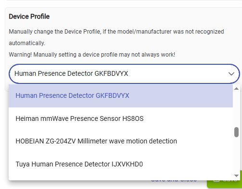Image resolution: width=242 pixels, height=189 pixels.
Task: Select Tuya Human Presence Detector IJXVKHD0
Action: [x=121, y=164]
